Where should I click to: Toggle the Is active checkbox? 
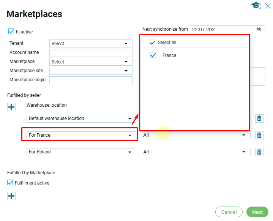11,32
